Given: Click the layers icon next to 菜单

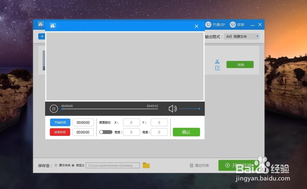Looking at the screenshot, I should [232, 25].
